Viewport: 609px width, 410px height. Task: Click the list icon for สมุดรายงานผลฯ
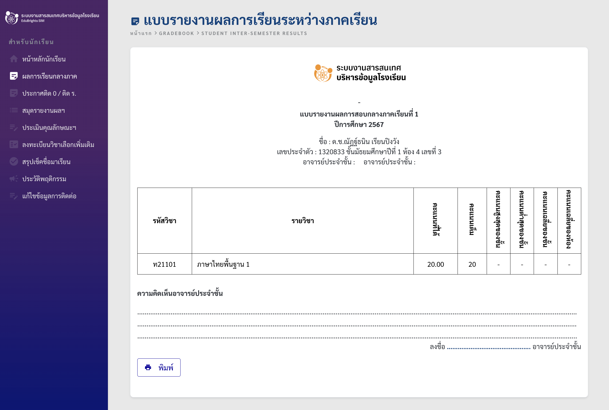pyautogui.click(x=14, y=110)
